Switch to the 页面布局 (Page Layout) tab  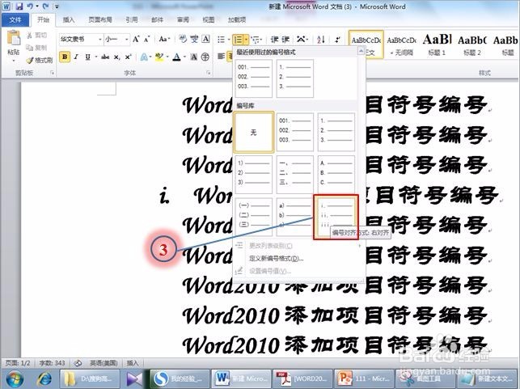pos(99,20)
